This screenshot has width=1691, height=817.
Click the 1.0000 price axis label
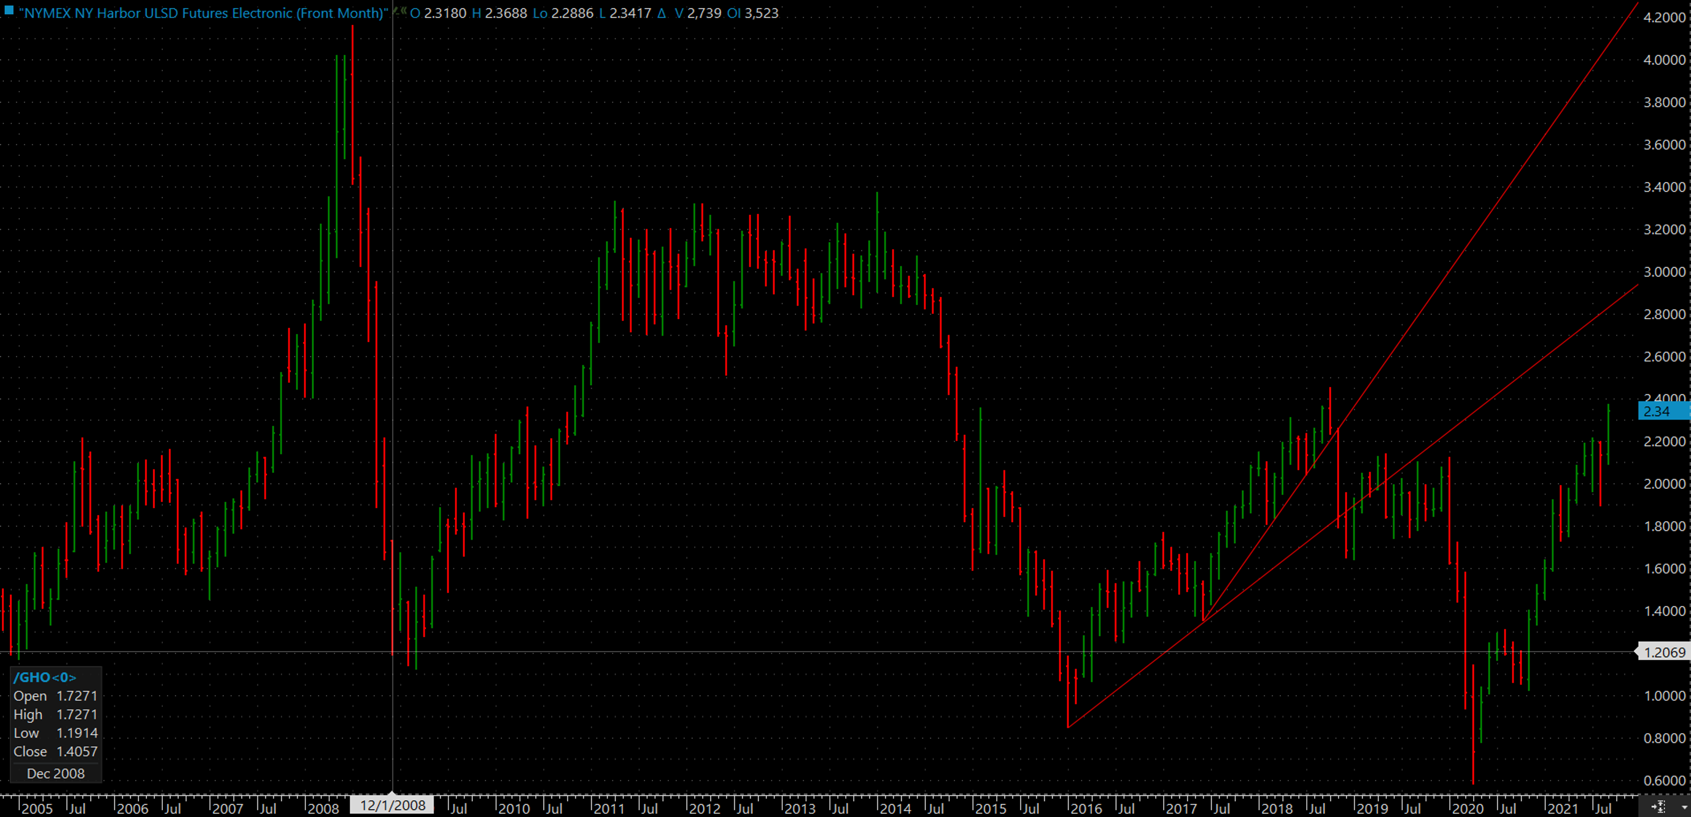click(x=1664, y=696)
